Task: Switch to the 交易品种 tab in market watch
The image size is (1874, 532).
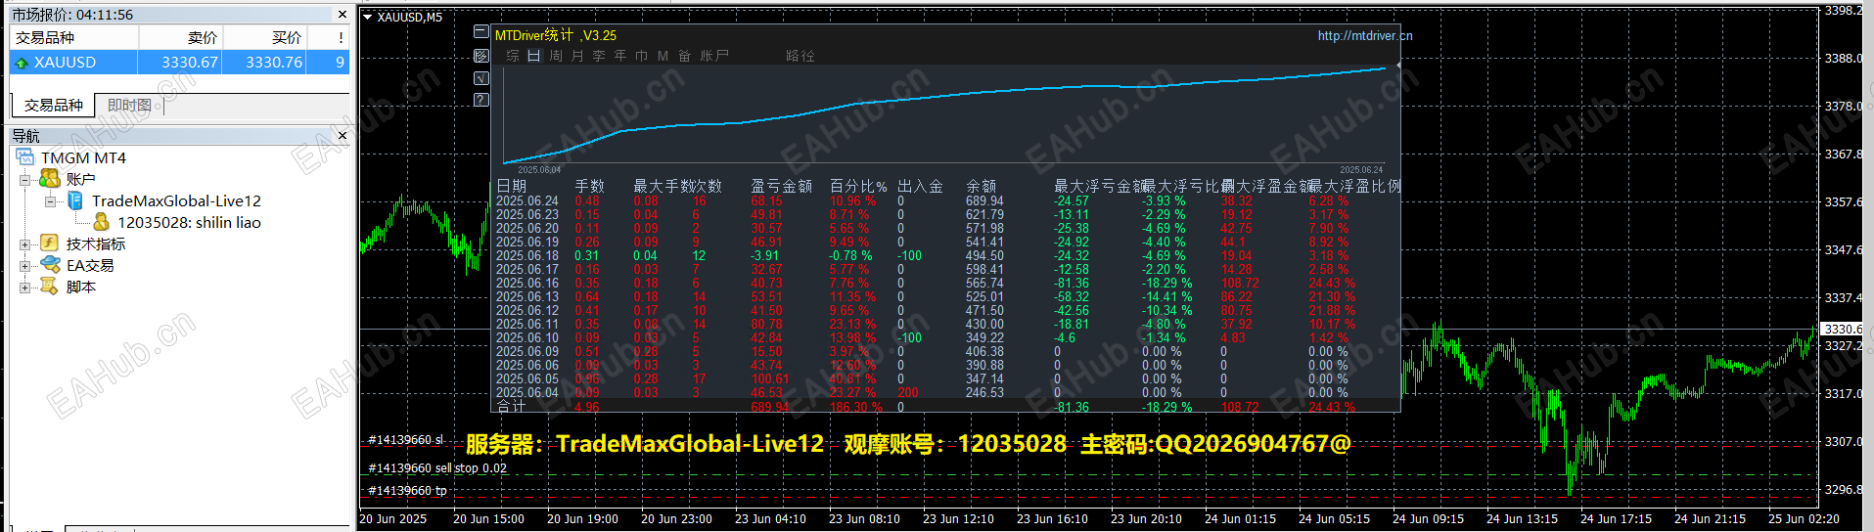Action: coord(54,106)
